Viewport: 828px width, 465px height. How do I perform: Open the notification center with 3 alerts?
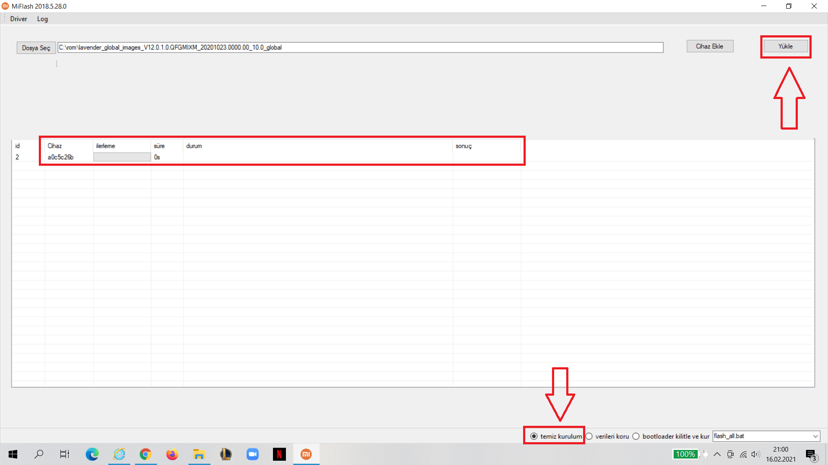coord(811,455)
